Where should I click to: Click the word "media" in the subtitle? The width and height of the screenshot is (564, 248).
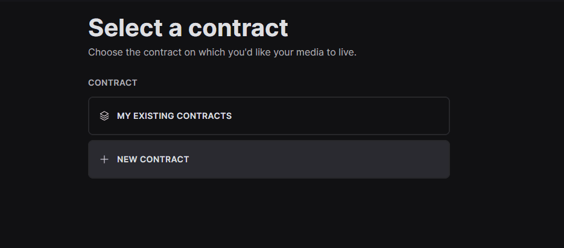point(310,52)
